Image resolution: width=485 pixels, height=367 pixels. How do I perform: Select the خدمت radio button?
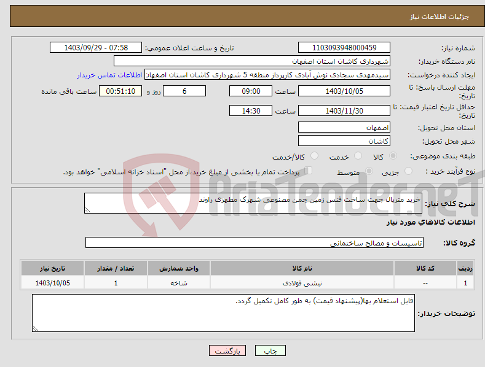(358, 156)
